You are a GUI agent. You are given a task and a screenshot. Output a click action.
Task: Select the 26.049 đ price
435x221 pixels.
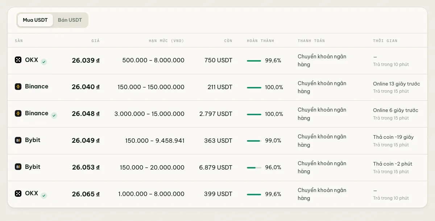[86, 141]
